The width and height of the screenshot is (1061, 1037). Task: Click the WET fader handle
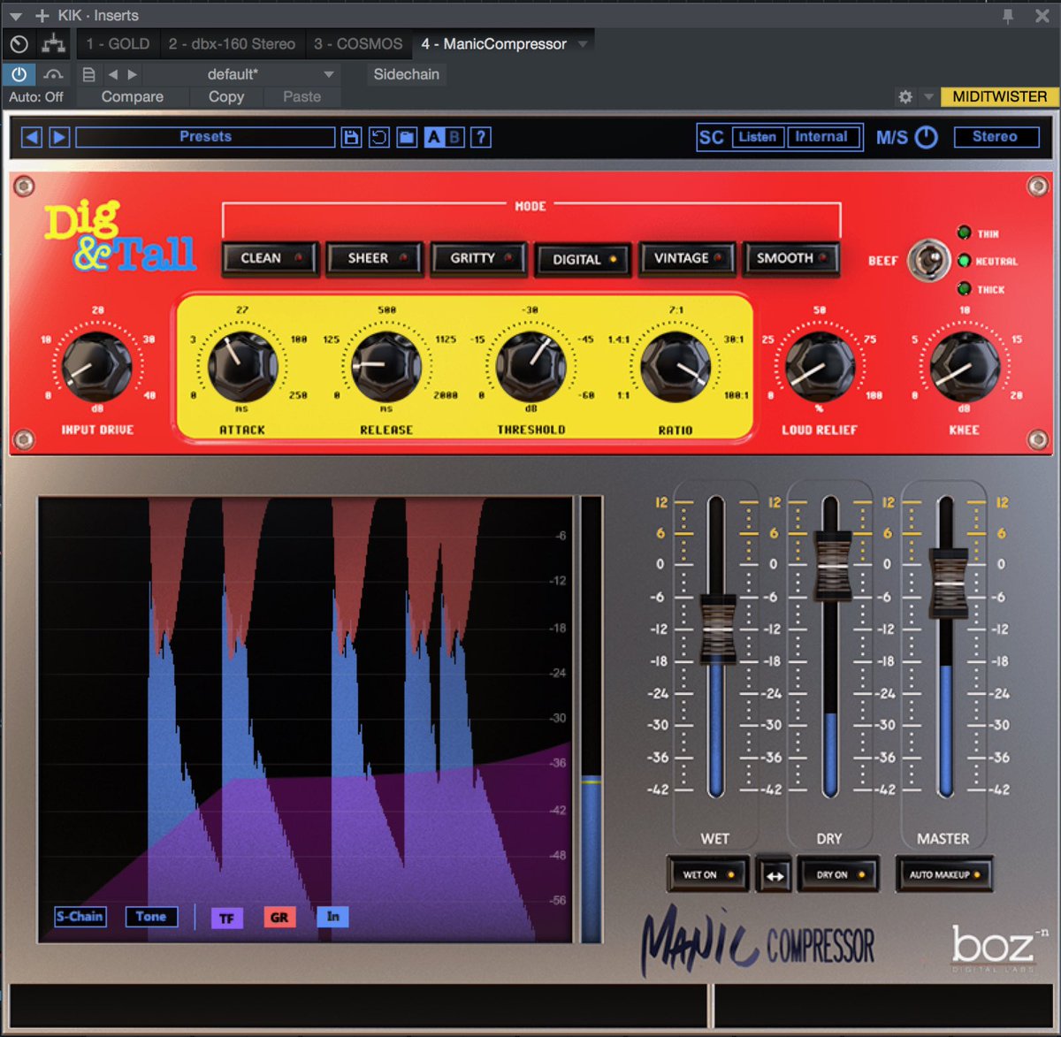(717, 629)
